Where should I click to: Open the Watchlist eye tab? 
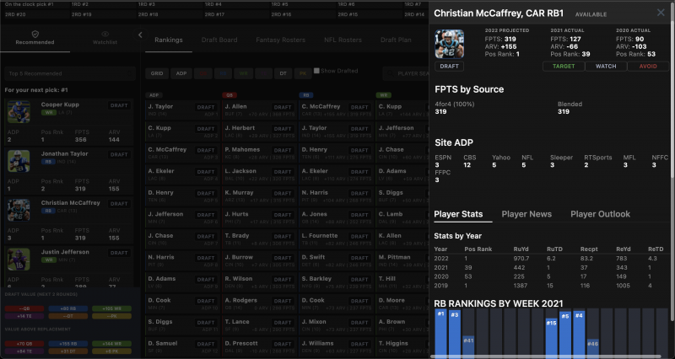[105, 38]
